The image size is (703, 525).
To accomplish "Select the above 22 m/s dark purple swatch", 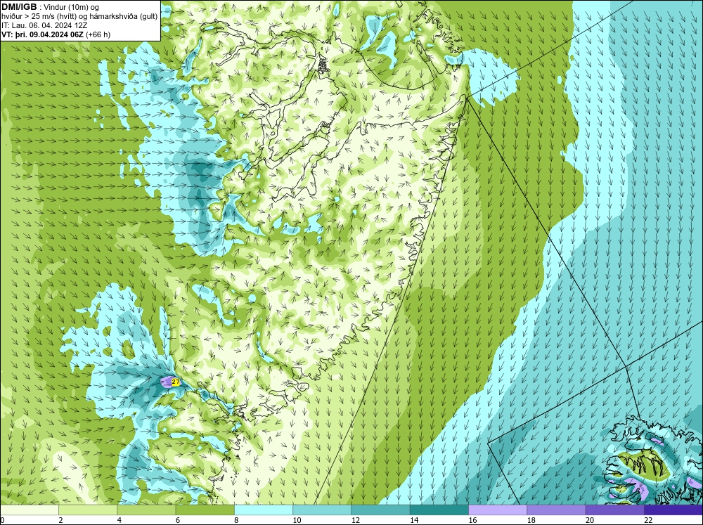I will click(x=673, y=510).
